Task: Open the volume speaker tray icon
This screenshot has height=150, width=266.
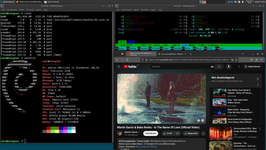Action: [x=235, y=2]
